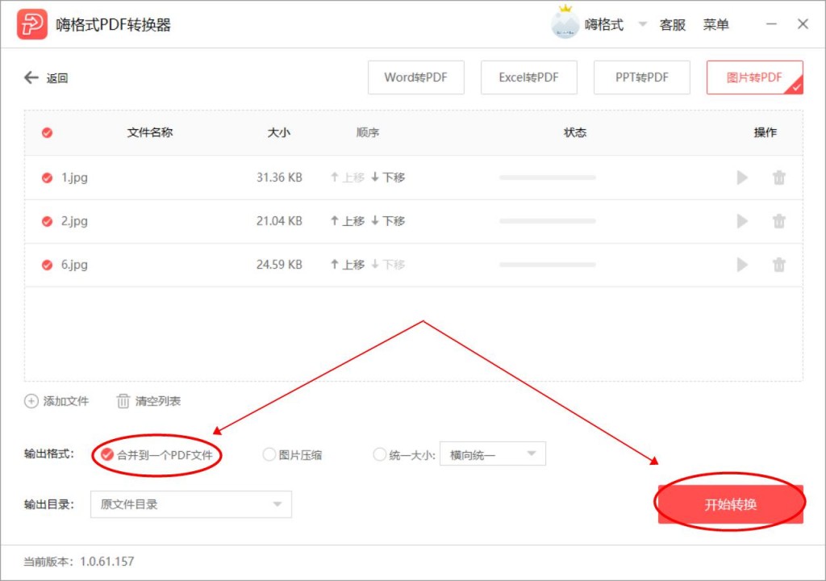The image size is (826, 581).
Task: Toggle the select-all checkbox in the header
Action: click(47, 132)
